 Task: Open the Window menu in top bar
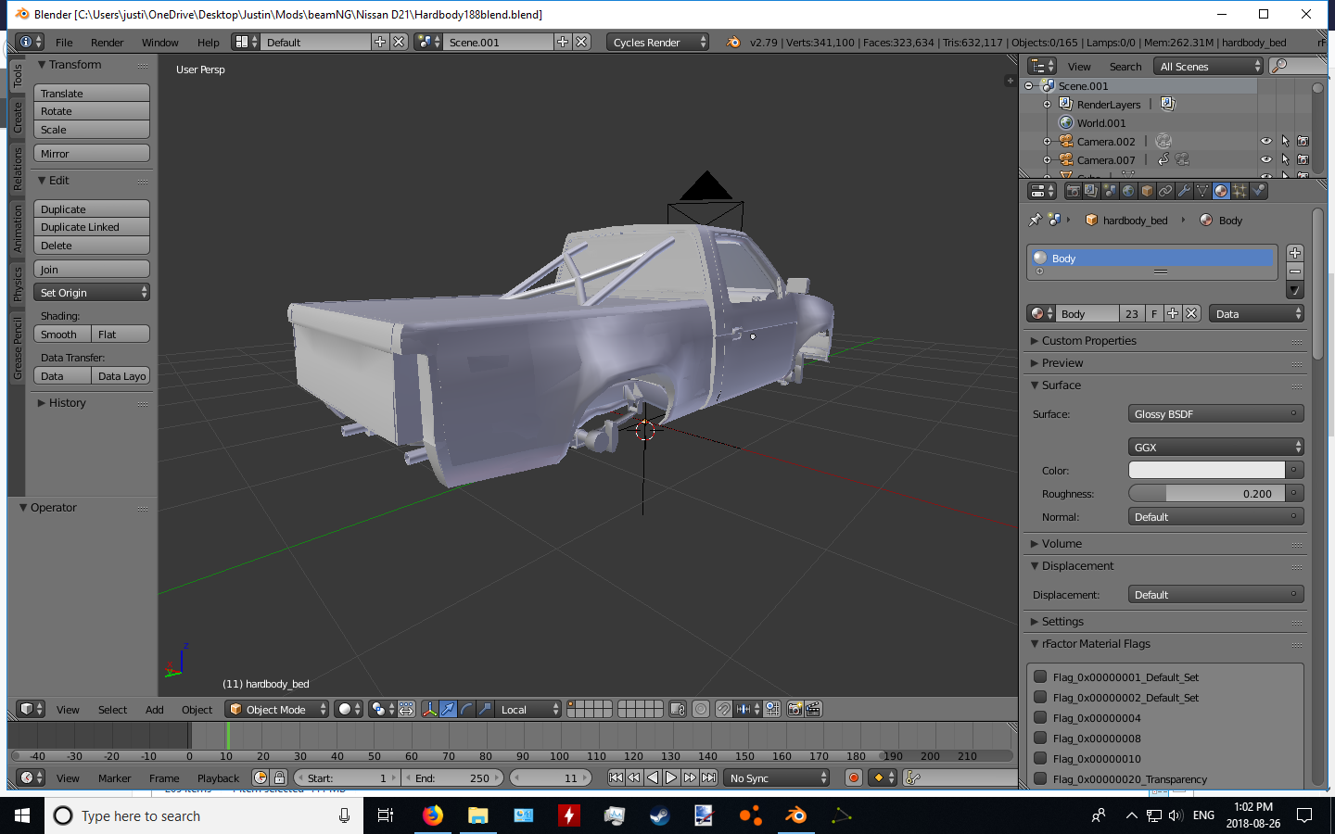(159, 43)
